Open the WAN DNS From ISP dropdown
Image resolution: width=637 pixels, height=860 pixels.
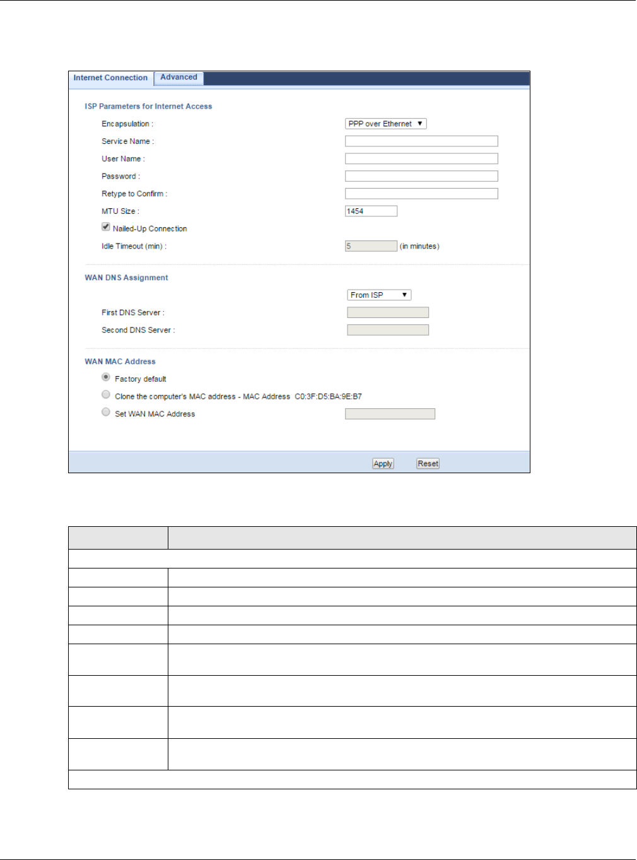click(x=379, y=295)
